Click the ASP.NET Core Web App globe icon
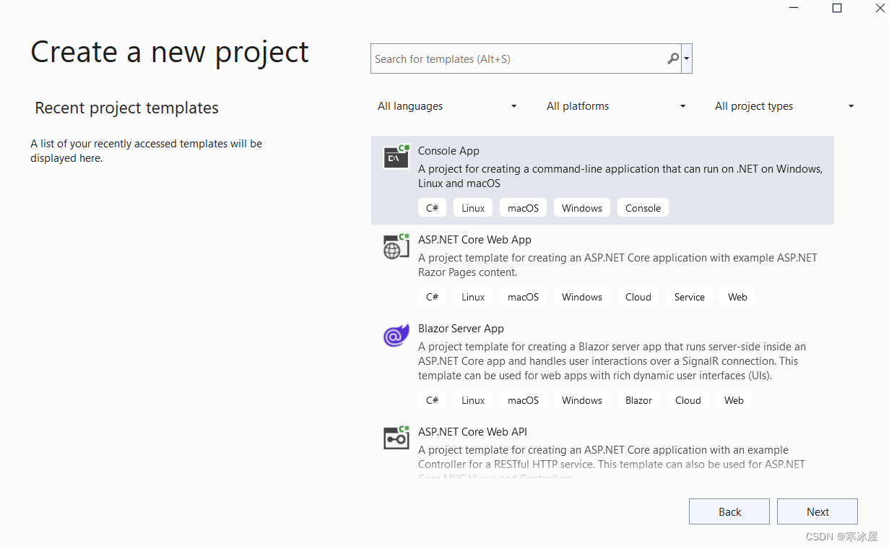Screen dimensions: 889x549 [396, 246]
